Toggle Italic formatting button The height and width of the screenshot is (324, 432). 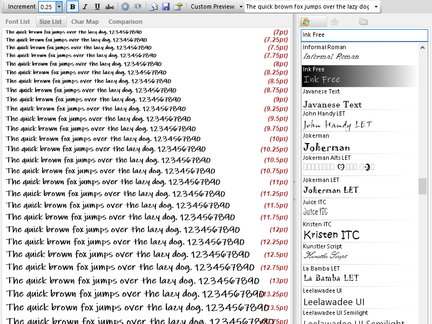coord(85,6)
